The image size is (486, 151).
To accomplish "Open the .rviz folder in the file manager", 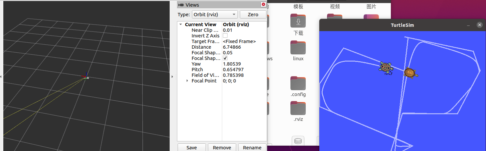I will tap(298, 108).
